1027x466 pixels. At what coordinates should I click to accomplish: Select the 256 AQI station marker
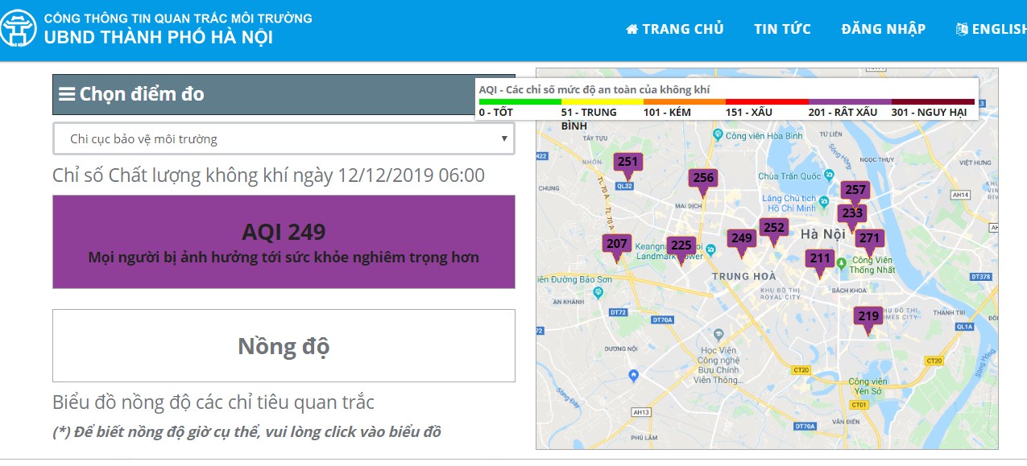pyautogui.click(x=702, y=179)
